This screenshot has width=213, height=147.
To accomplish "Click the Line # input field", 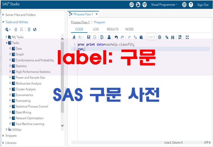I will coord(151,37).
